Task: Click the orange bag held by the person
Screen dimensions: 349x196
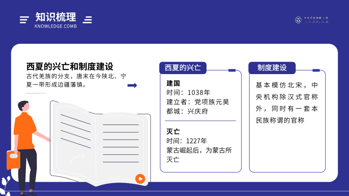Action: click(x=13, y=160)
